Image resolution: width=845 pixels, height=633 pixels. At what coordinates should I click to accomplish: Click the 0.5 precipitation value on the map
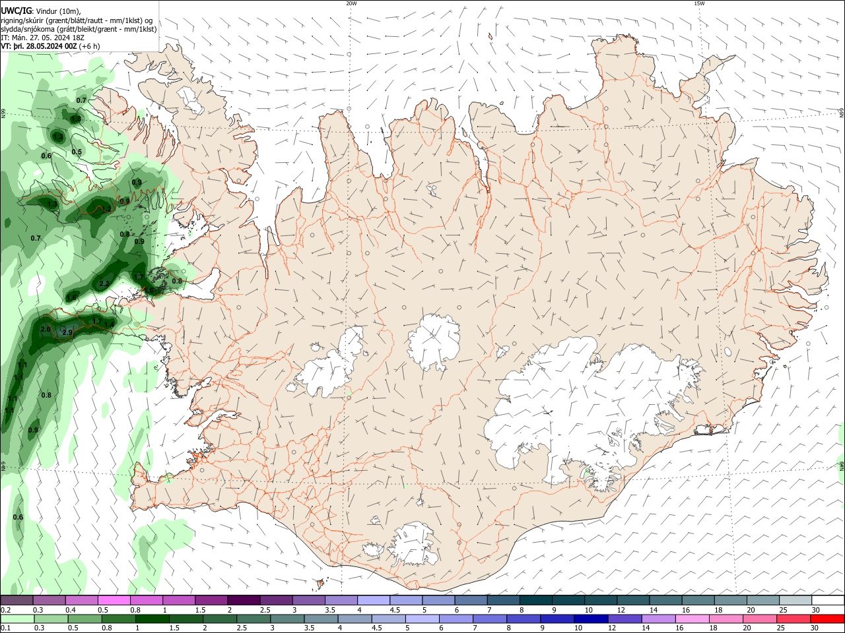tap(77, 152)
